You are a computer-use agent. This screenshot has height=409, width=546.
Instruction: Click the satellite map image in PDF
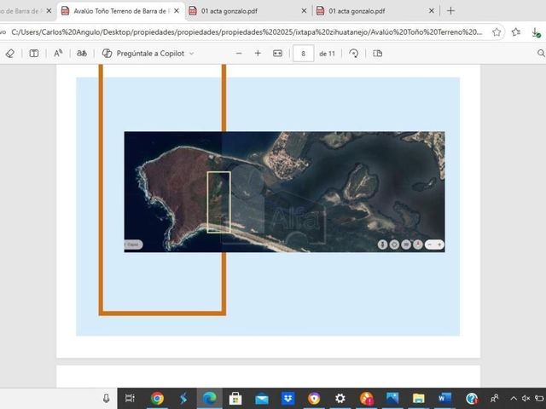tap(284, 192)
